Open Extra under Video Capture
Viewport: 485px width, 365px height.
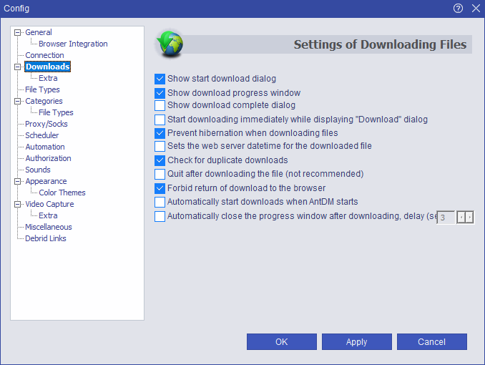pyautogui.click(x=48, y=215)
